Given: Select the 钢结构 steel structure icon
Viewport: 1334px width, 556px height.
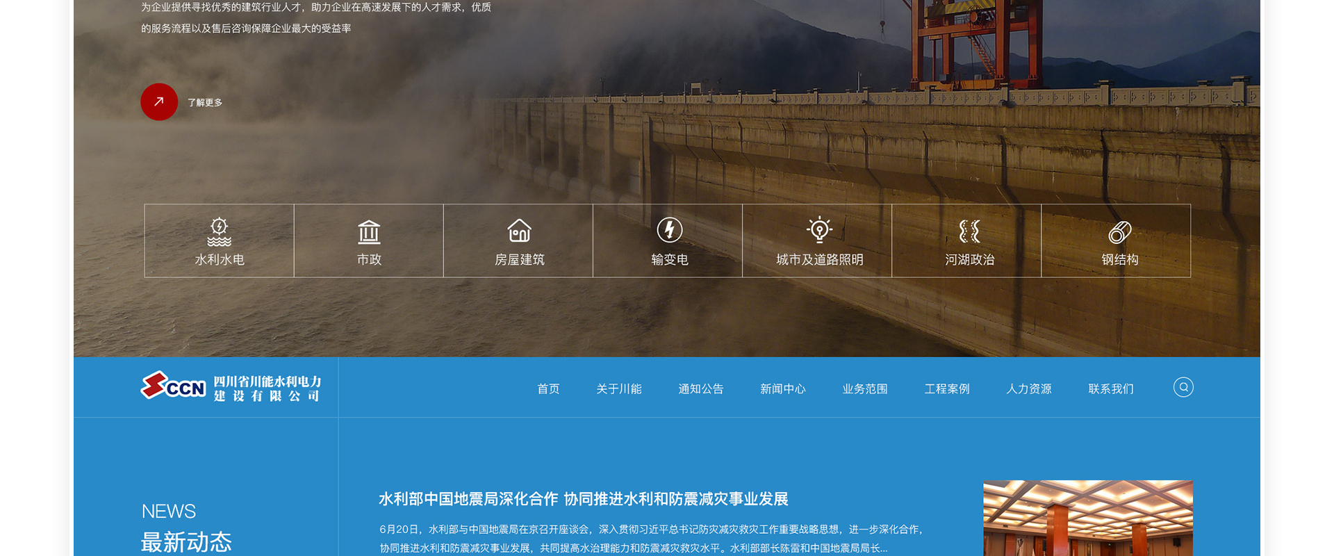Looking at the screenshot, I should [x=1119, y=232].
